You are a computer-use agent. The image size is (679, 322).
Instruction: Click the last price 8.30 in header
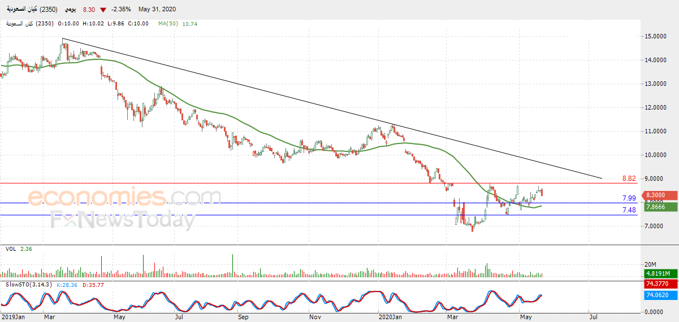pos(88,10)
